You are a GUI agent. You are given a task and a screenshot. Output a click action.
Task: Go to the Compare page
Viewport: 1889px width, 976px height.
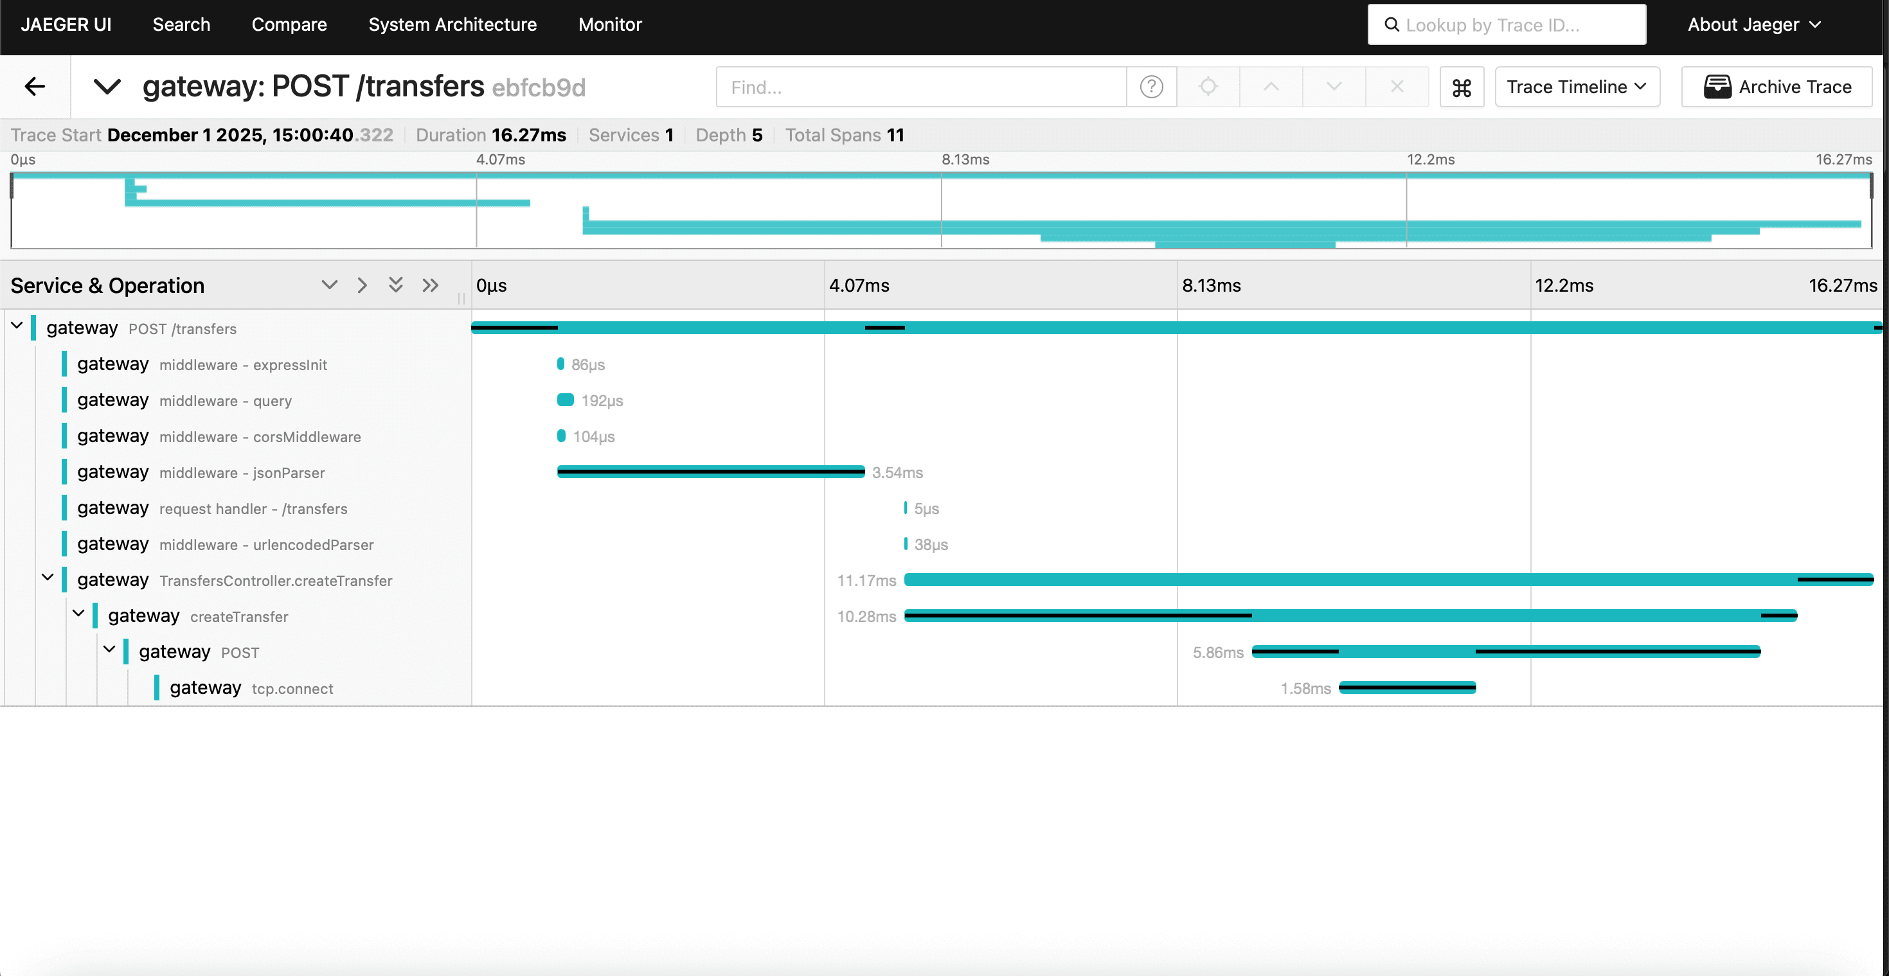pos(289,24)
